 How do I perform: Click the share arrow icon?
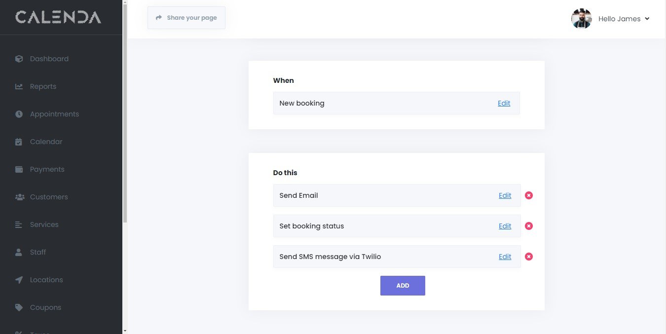coord(159,18)
